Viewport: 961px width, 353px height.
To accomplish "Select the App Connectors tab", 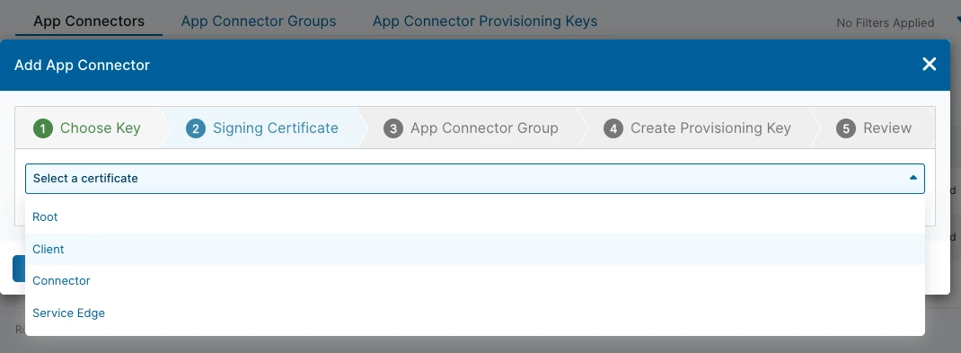I will (x=89, y=21).
